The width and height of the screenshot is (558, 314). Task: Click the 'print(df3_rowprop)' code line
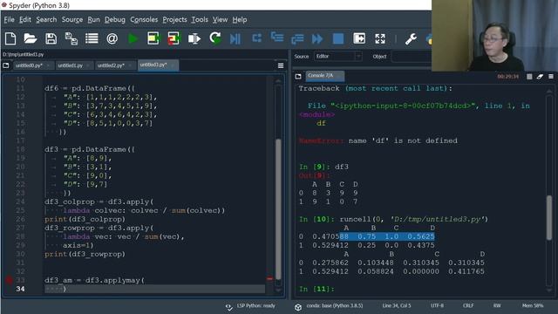(x=85, y=254)
